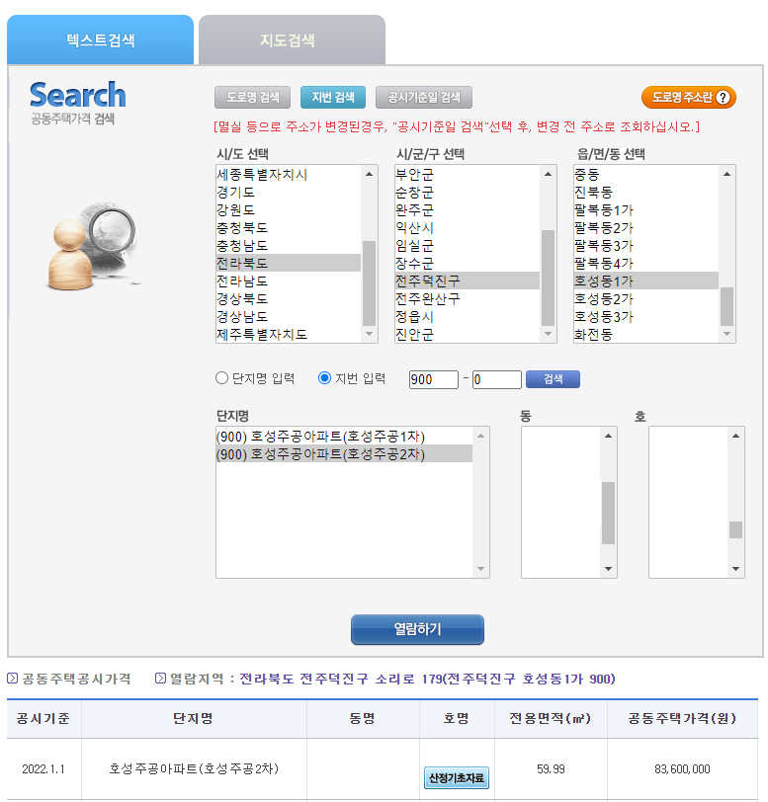This screenshot has height=802, width=768.
Task: Select 팔복동2가 in the 읍/면/동 list
Action: (x=646, y=227)
